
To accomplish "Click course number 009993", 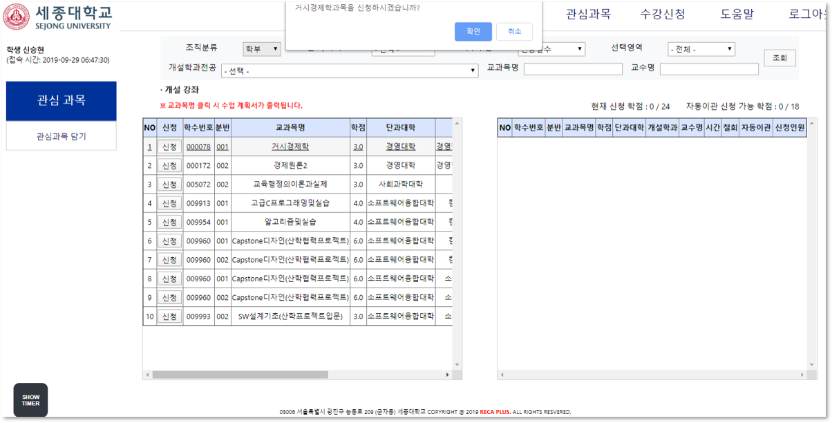I will [x=198, y=316].
